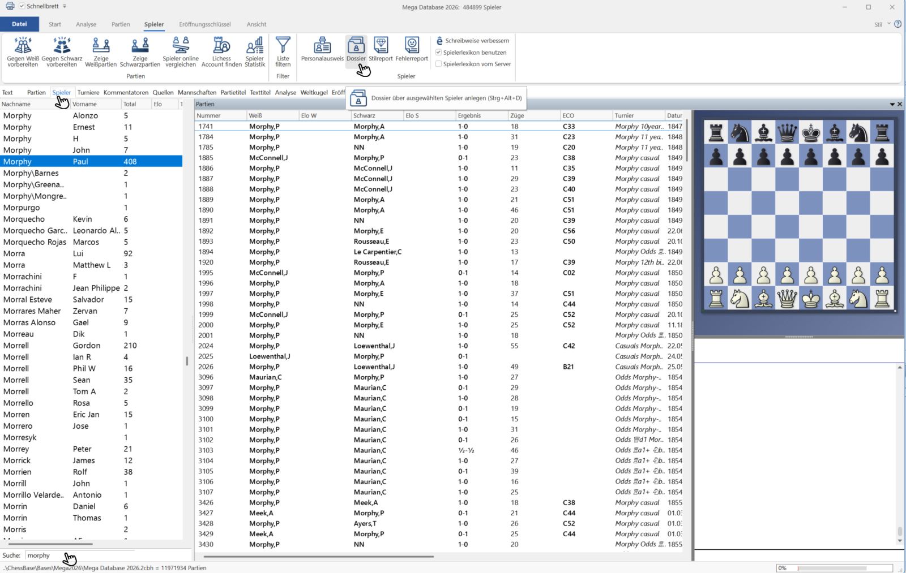Select the Quellen list tab
This screenshot has width=906, height=573.
pyautogui.click(x=163, y=92)
